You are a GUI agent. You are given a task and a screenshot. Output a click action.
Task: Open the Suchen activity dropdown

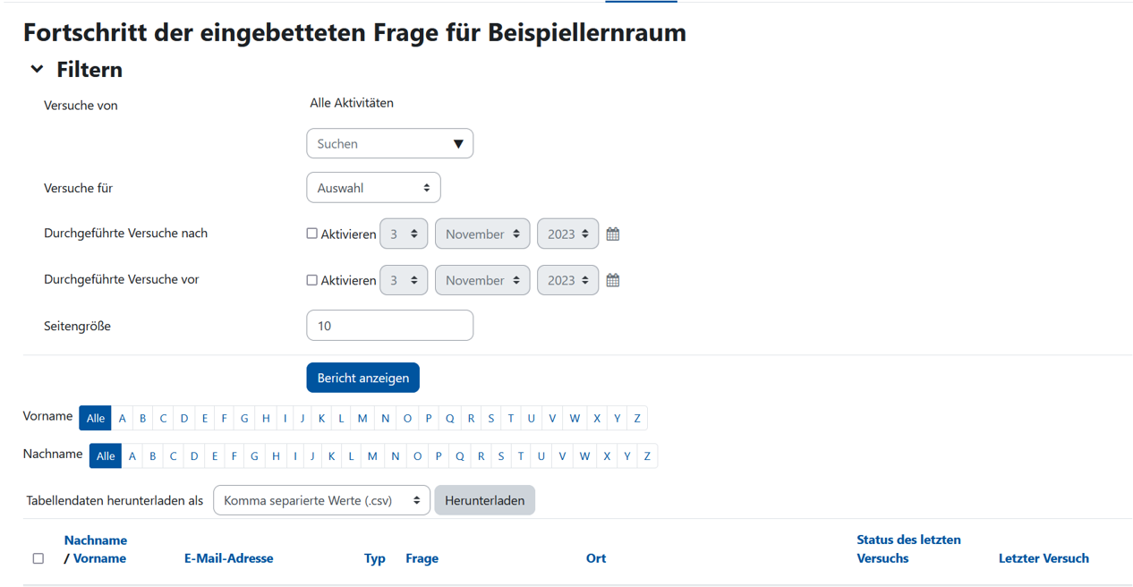pos(389,144)
